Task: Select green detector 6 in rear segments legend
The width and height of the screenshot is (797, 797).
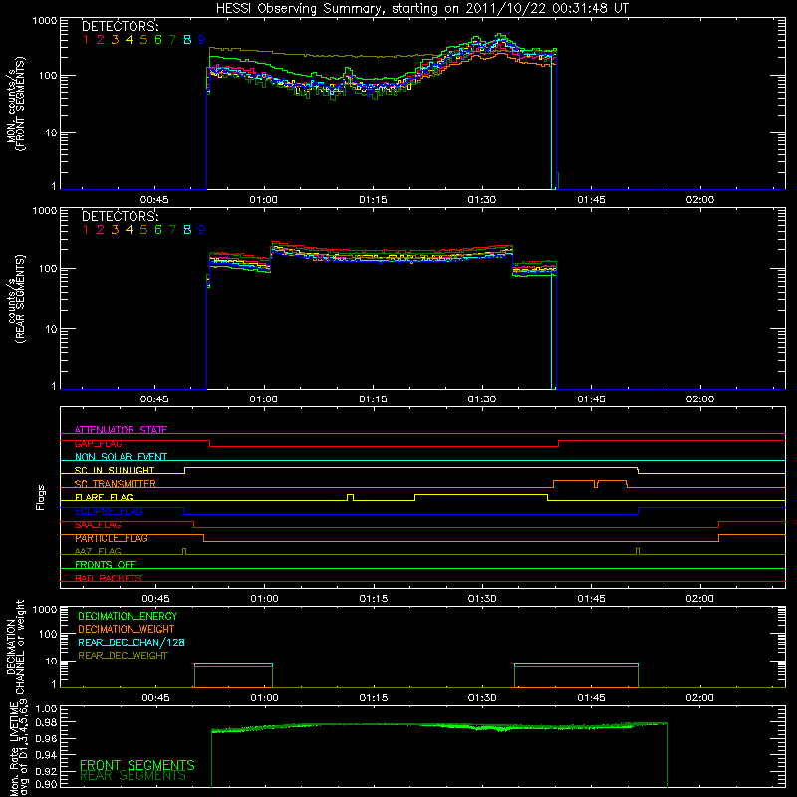Action: tap(158, 230)
